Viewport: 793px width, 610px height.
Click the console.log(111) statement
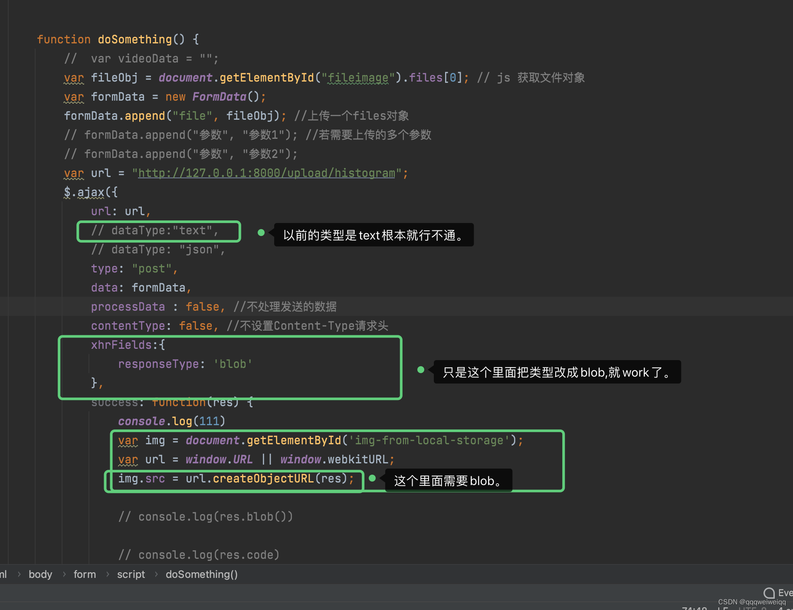[x=170, y=421]
